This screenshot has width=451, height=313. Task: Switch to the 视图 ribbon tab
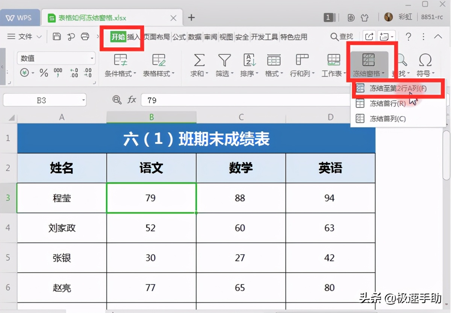(x=226, y=37)
